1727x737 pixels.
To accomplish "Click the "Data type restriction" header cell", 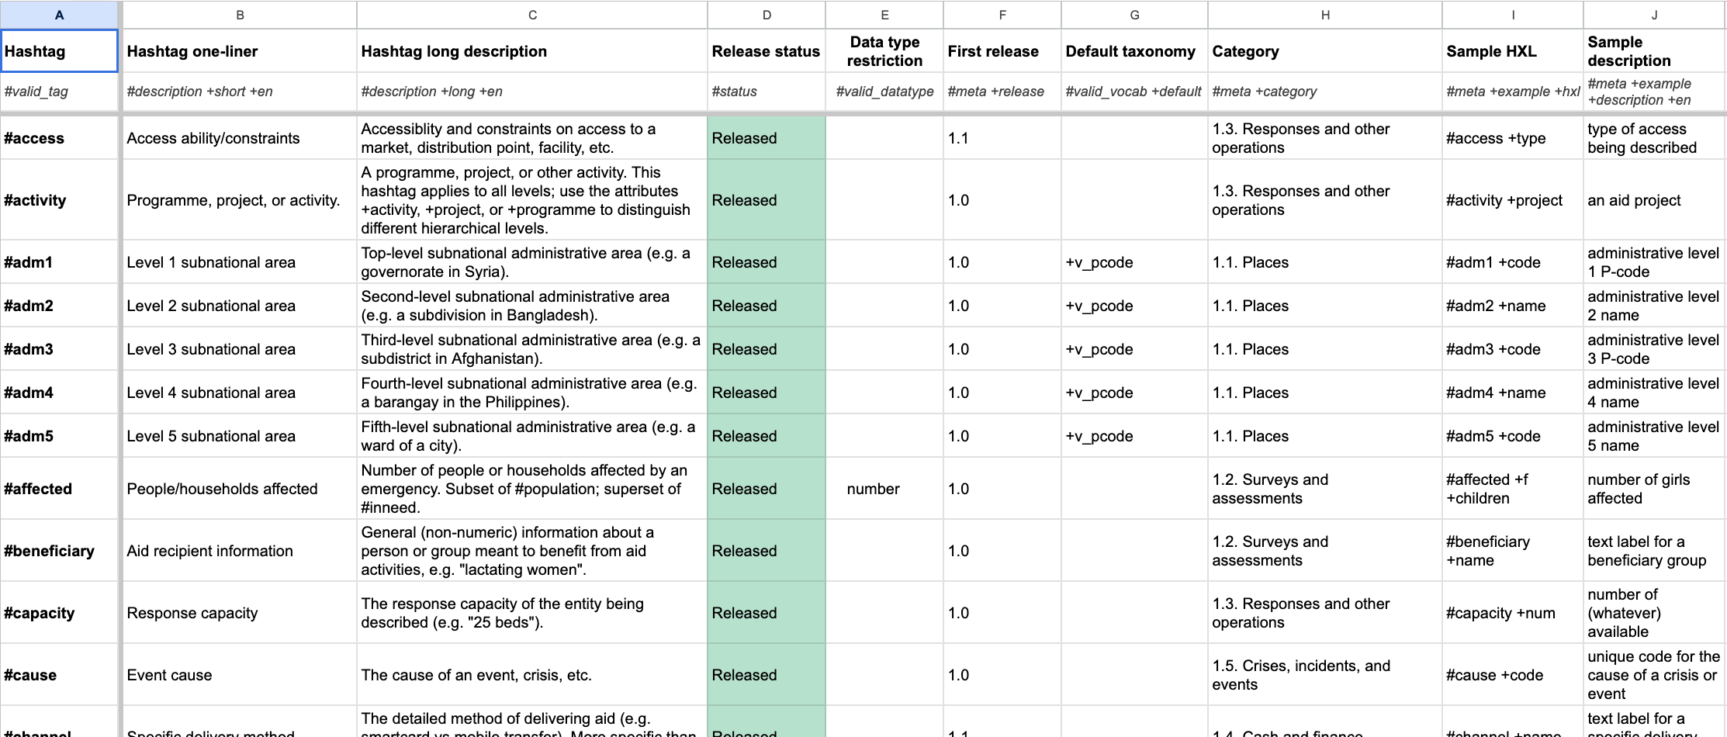I will [x=884, y=51].
